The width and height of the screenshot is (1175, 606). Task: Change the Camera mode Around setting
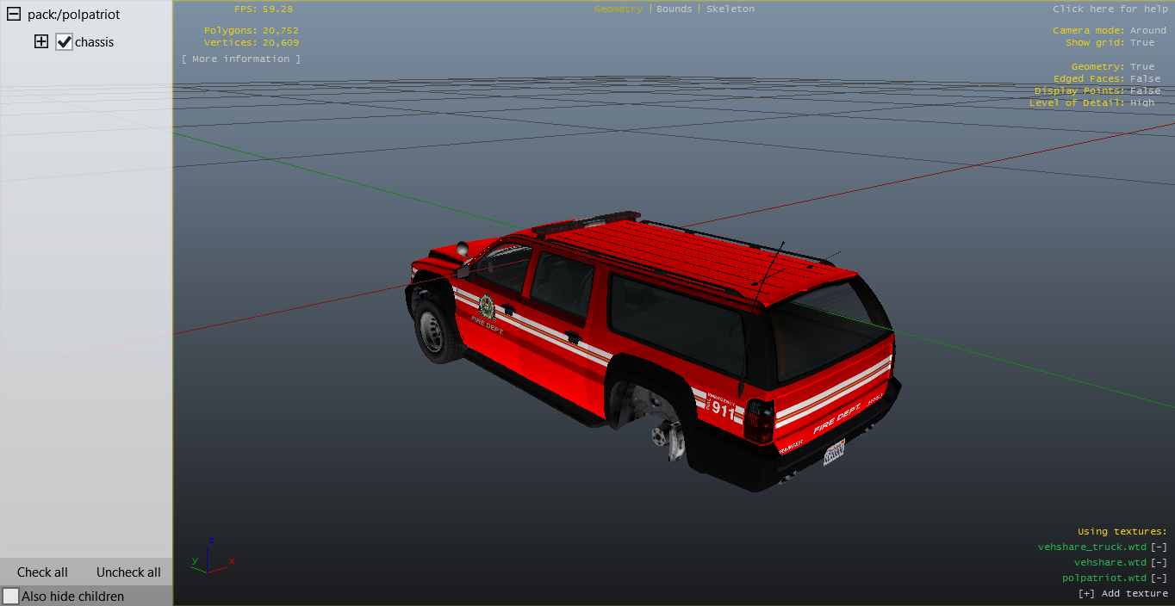[x=1147, y=30]
